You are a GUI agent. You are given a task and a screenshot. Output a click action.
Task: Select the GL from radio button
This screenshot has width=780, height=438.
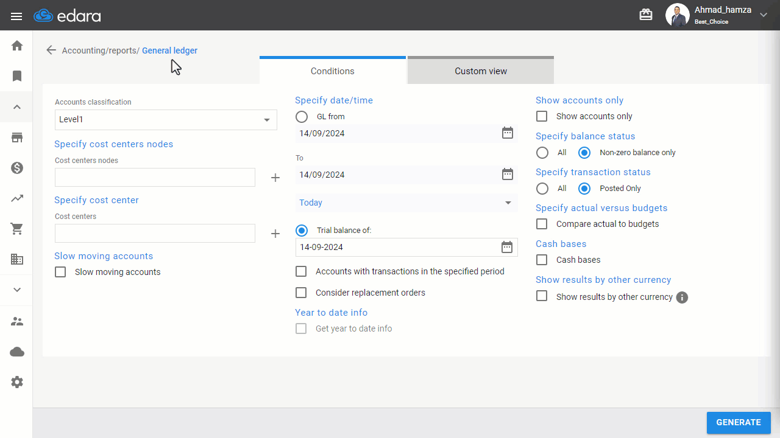click(302, 116)
